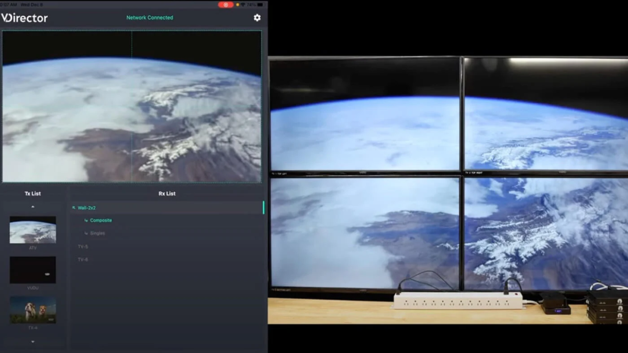Tap the red screen recording indicator
The image size is (628, 353).
point(226,5)
